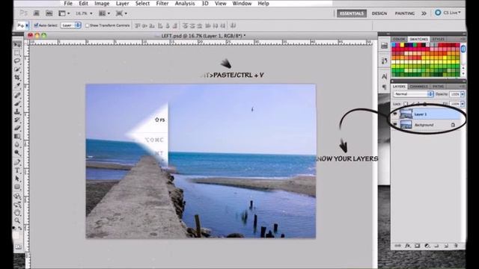This screenshot has width=479, height=269.
Task: Create a new layer in the Layers panel
Action: 446,246
